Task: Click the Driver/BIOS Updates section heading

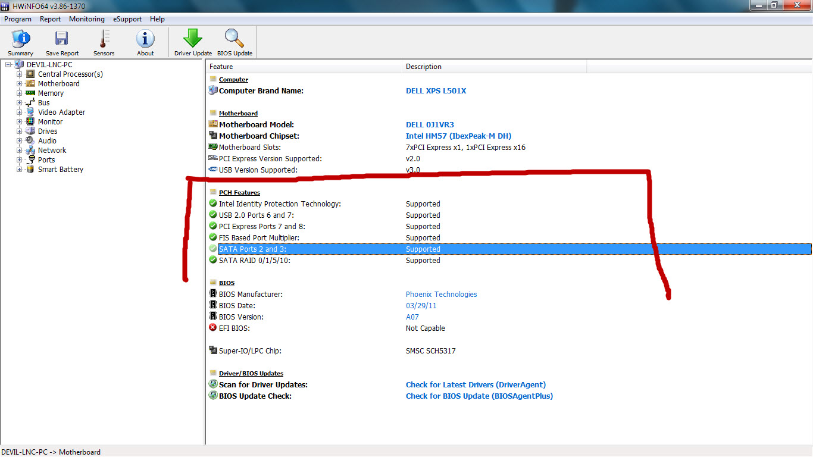Action: (x=251, y=373)
